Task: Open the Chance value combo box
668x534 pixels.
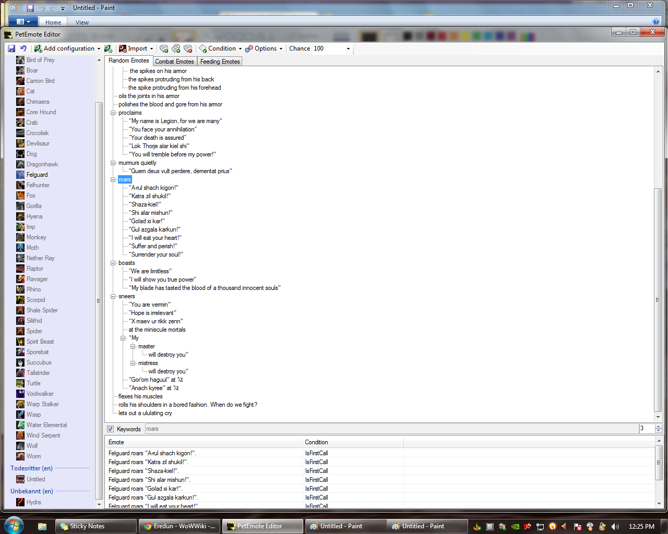Action: pos(348,48)
